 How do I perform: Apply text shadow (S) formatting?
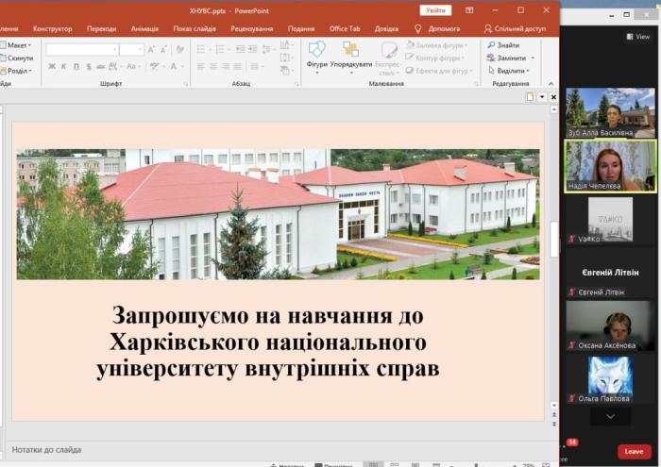pos(89,67)
